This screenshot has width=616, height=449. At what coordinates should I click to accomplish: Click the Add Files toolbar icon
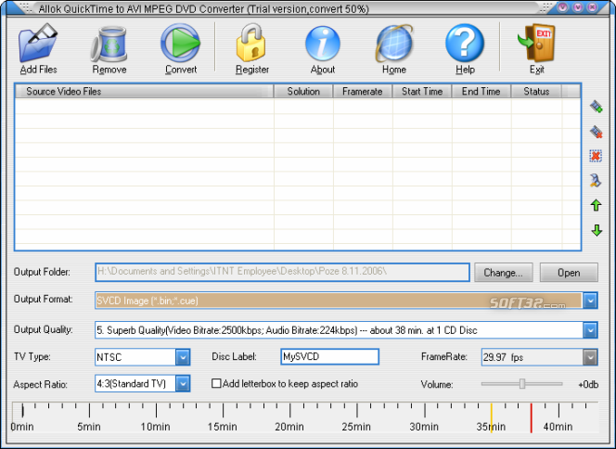[38, 43]
